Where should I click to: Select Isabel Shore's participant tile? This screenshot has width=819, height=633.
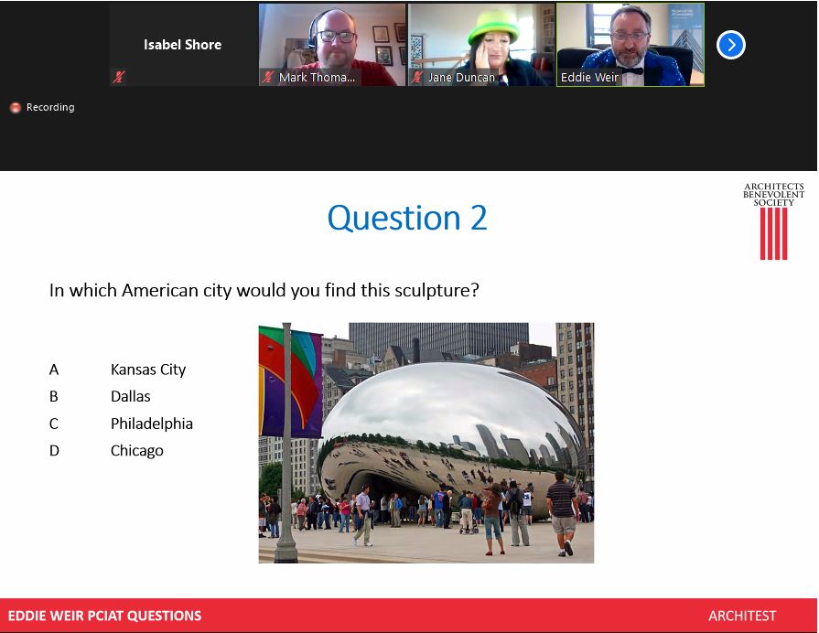183,45
